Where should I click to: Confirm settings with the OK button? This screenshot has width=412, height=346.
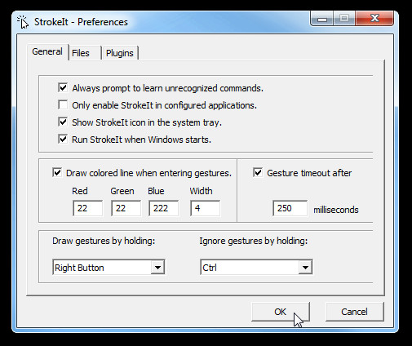click(x=281, y=312)
